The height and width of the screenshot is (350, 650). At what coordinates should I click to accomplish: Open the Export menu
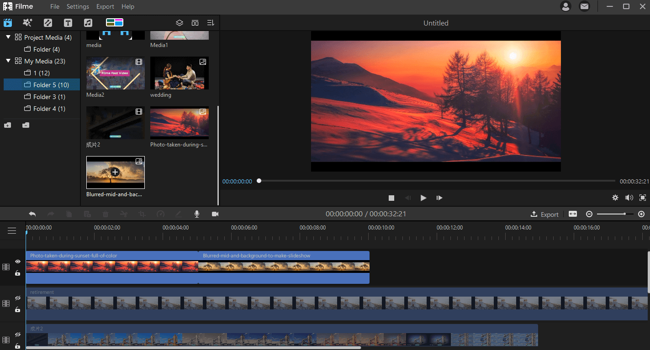(105, 6)
